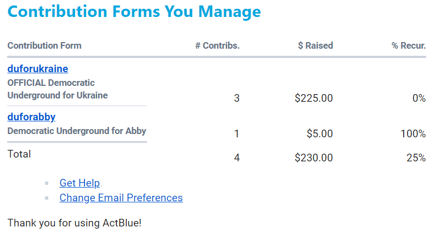This screenshot has height=233, width=435.
Task: Click the Total row label
Action: tap(19, 154)
